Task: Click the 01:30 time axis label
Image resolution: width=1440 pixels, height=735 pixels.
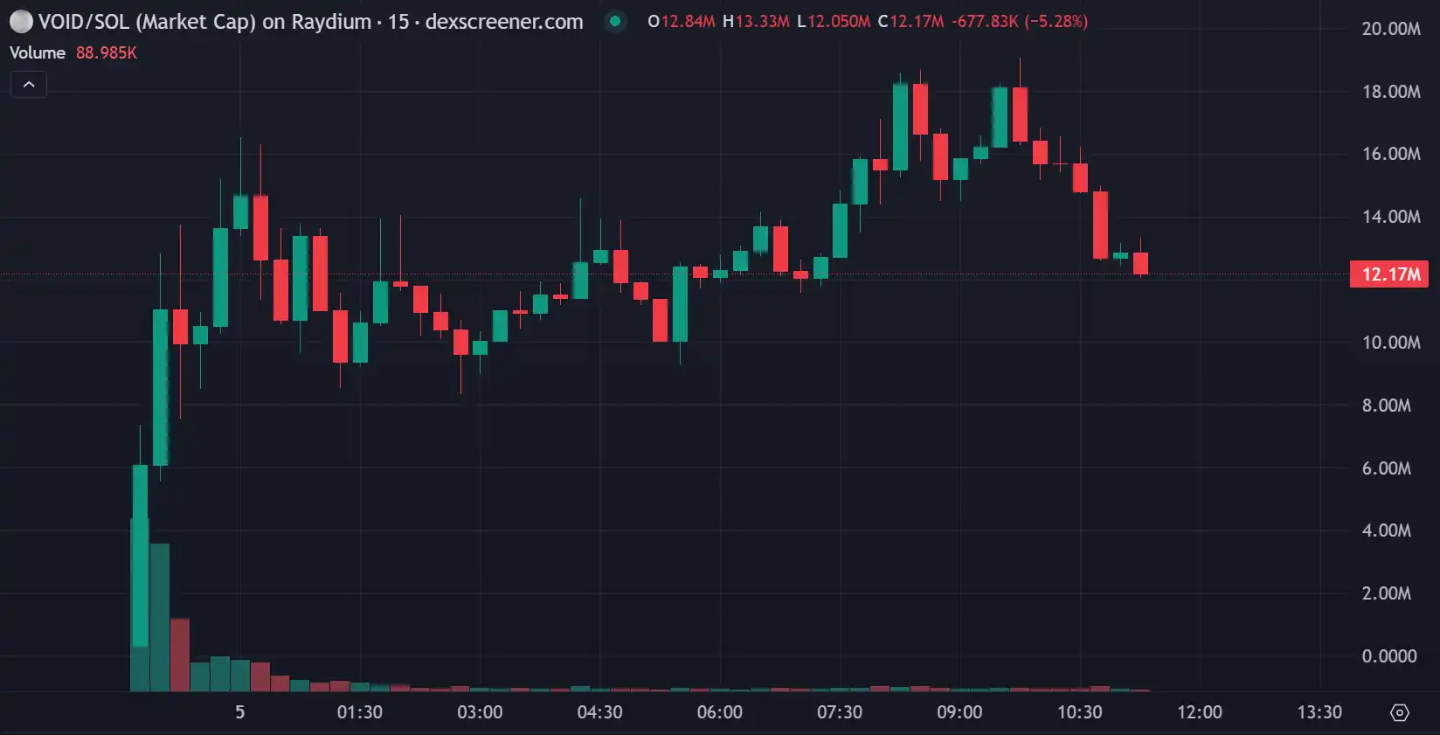Action: tap(360, 712)
